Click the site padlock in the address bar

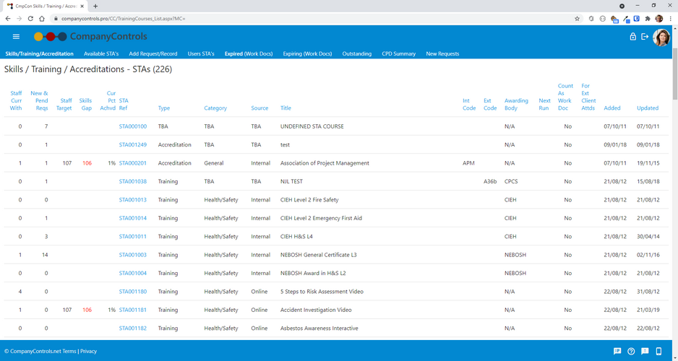pos(56,19)
